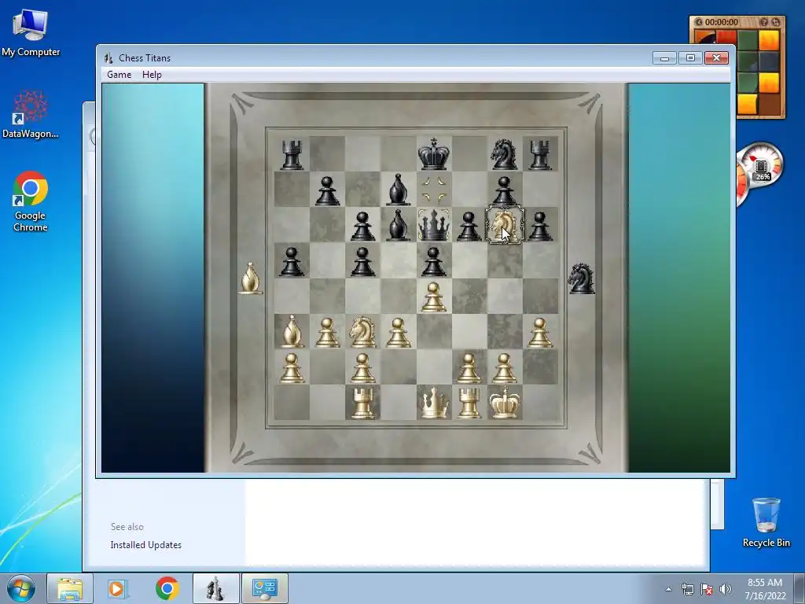
Task: Click the captured black knight beside board
Action: coord(582,278)
